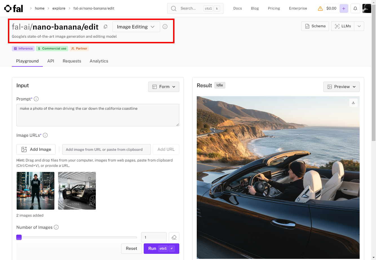Copy the model name fal-ai/nano-banana/edit

click(105, 26)
